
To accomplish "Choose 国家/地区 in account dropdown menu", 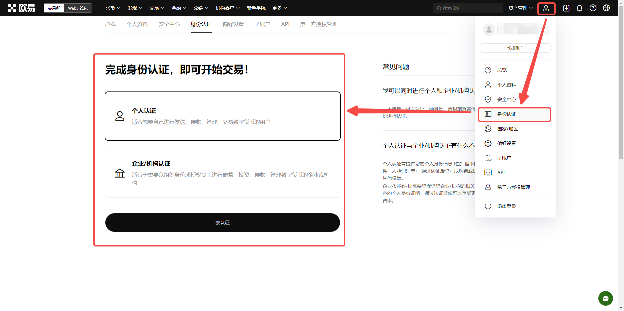I will click(515, 129).
